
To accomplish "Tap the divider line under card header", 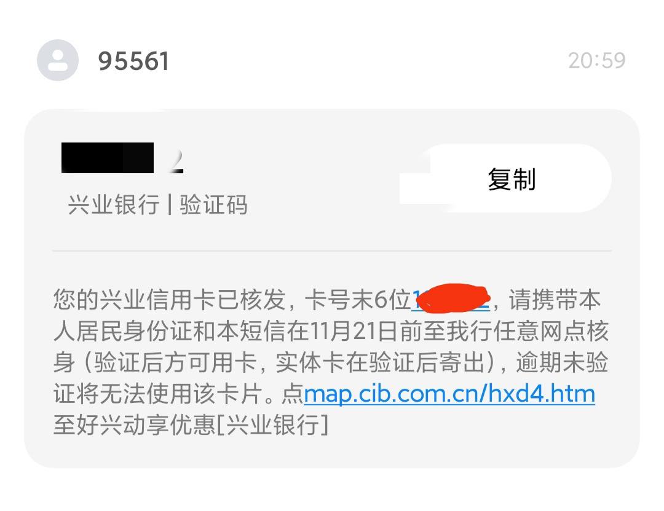I will click(x=331, y=251).
